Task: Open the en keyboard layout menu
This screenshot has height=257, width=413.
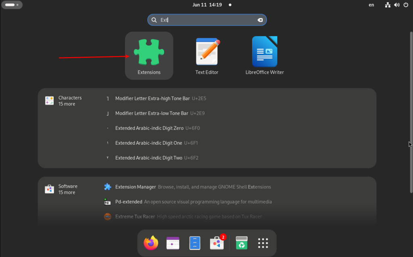Action: (x=371, y=5)
